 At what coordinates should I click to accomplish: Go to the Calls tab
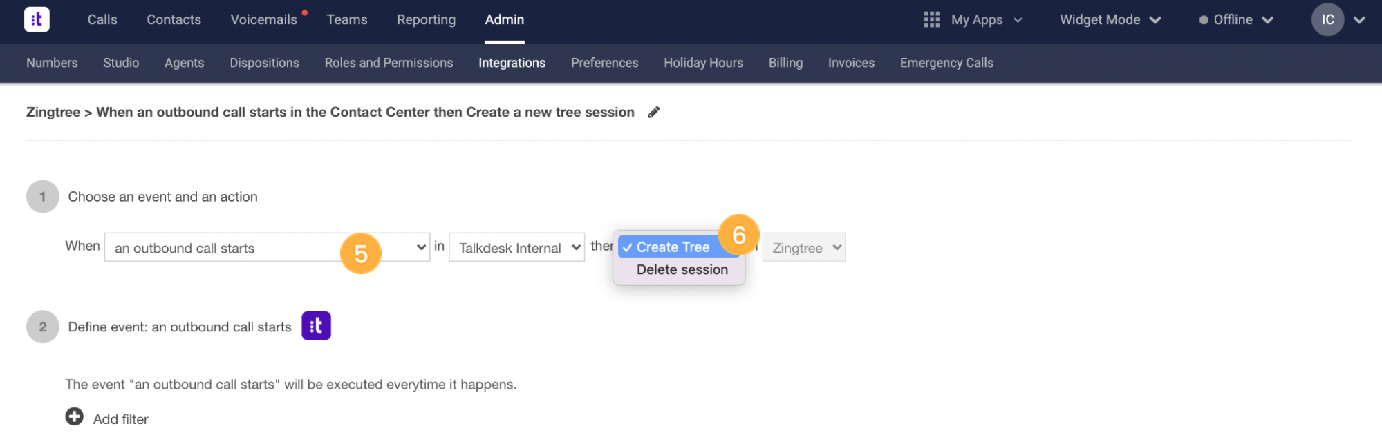coord(102,19)
